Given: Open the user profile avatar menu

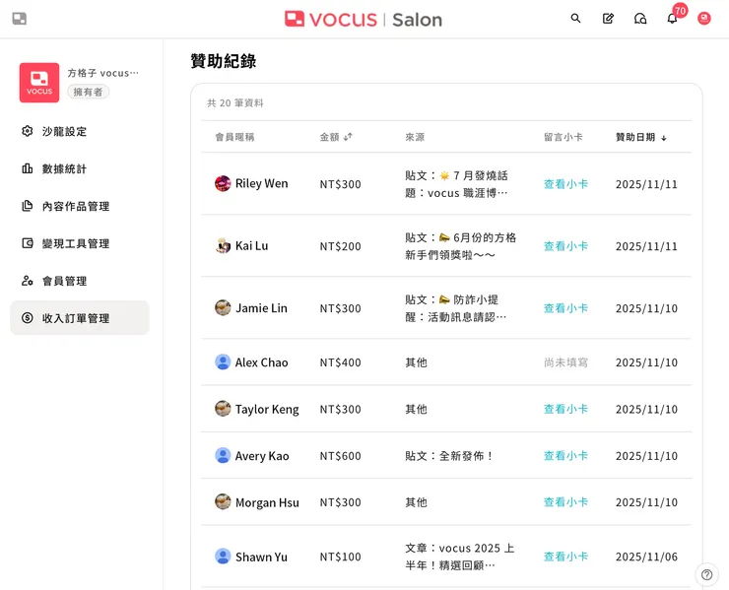Looking at the screenshot, I should coord(704,19).
